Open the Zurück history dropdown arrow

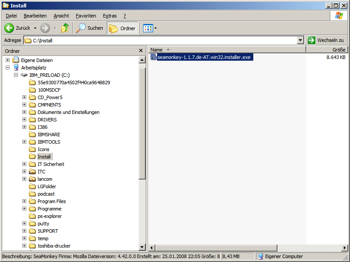coord(35,28)
